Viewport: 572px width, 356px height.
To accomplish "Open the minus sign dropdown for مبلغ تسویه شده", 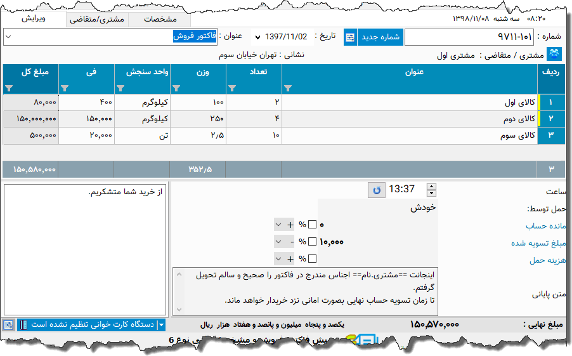I will point(285,241).
